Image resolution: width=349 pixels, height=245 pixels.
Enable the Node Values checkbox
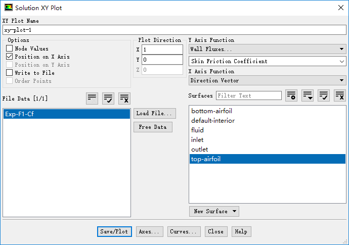pos(9,48)
